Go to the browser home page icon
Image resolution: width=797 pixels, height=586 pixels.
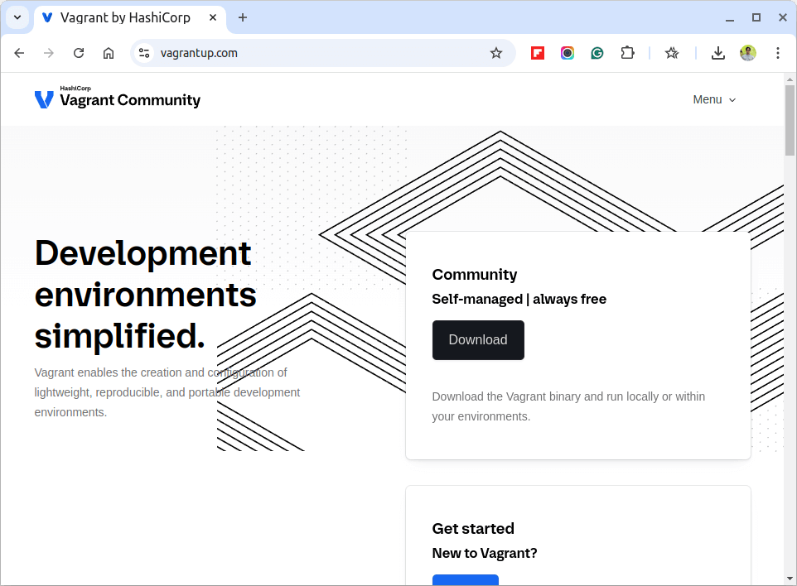click(109, 53)
